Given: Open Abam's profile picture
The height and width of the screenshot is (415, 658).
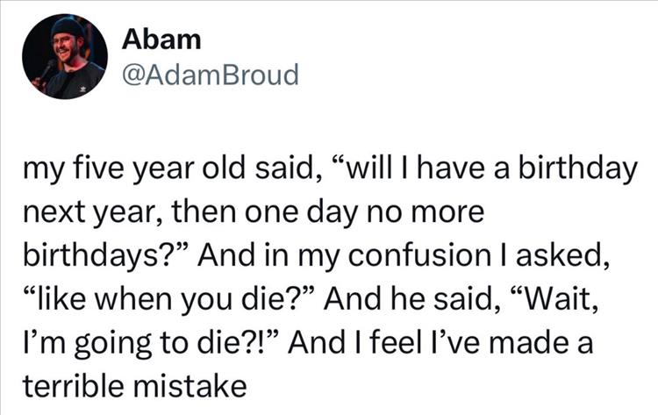Looking at the screenshot, I should pos(65,58).
